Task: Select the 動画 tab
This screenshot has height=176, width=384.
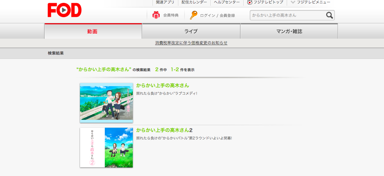Action: tap(93, 31)
